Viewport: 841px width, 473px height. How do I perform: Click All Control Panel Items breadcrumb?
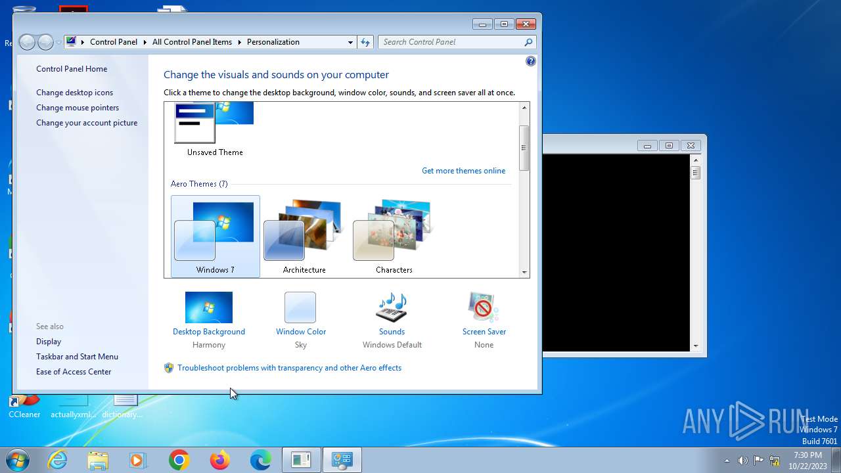(x=192, y=42)
